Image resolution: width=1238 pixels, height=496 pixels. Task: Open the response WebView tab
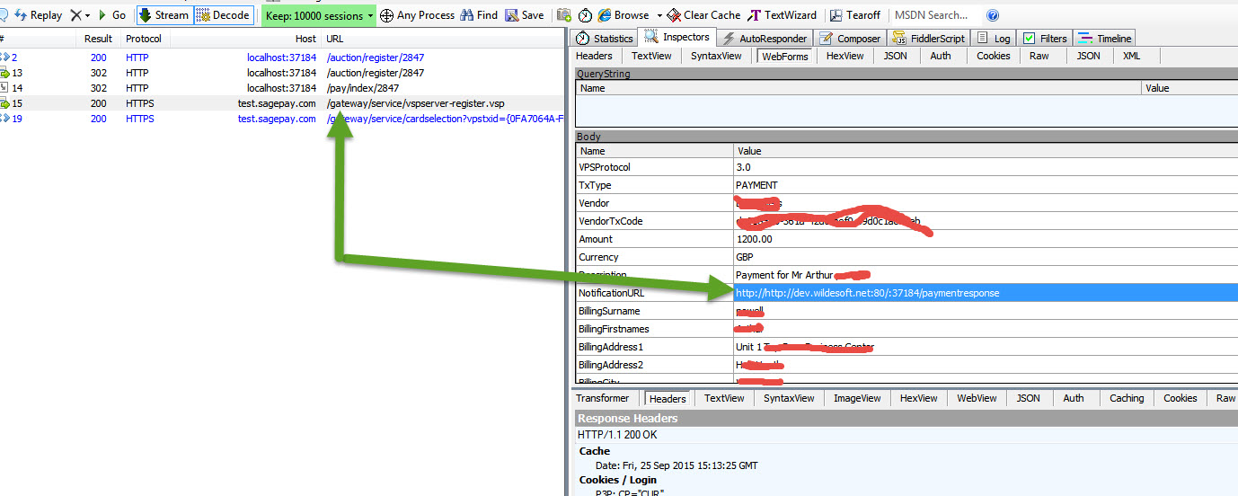tap(977, 398)
